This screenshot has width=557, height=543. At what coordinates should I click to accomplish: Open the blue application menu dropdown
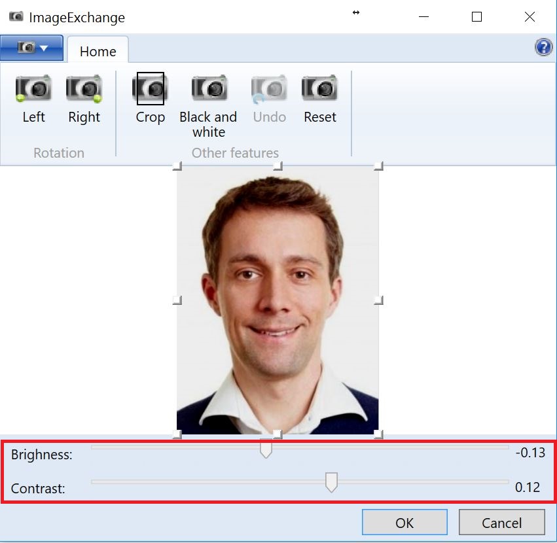(x=32, y=48)
